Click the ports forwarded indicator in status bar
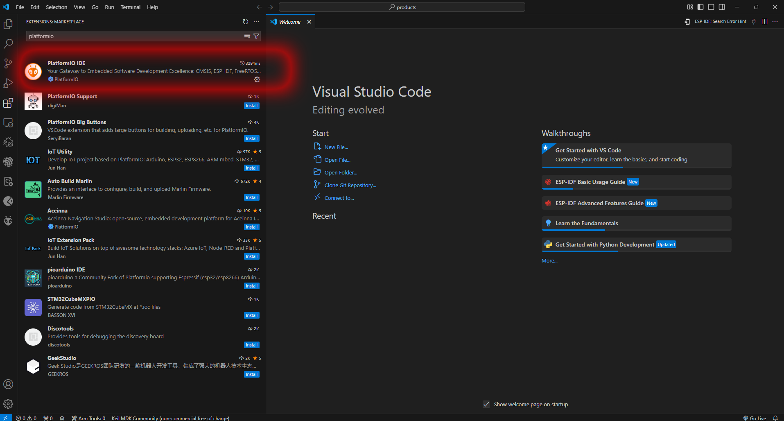The height and width of the screenshot is (421, 784). (48, 418)
